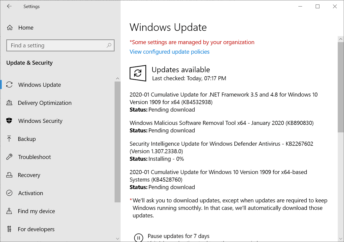Image resolution: width=344 pixels, height=242 pixels.
Task: Click the sidebar scrollbar thumb
Action: click(x=118, y=142)
